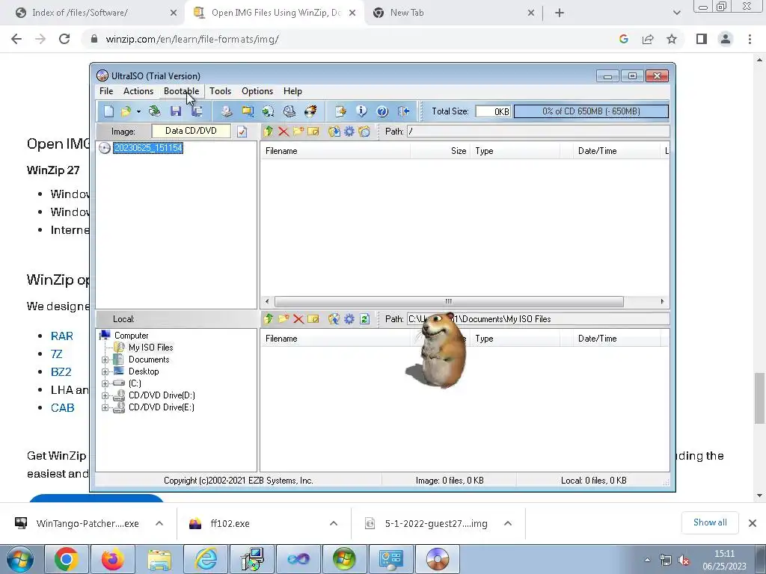Open the dropdown arrow next to the Open icon
Screen dimensions: 766x574
(138, 112)
